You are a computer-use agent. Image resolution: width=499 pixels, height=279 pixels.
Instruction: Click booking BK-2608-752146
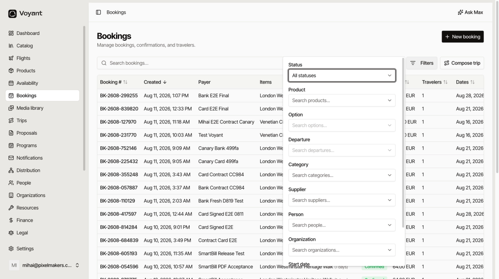(x=119, y=148)
